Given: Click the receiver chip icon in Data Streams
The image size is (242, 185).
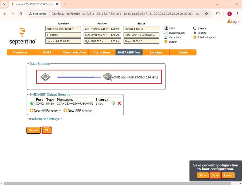Looking at the screenshot, I should pos(45,76).
